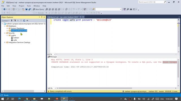
Task: Expand the Integration Services Catalogs node
Action: (5, 42)
